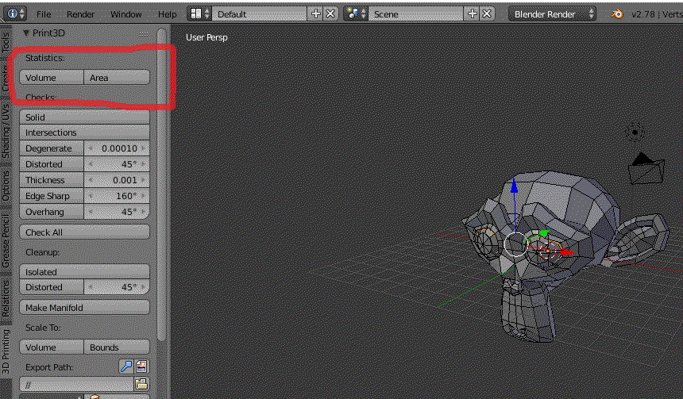Open the File menu
The width and height of the screenshot is (683, 399).
44,14
